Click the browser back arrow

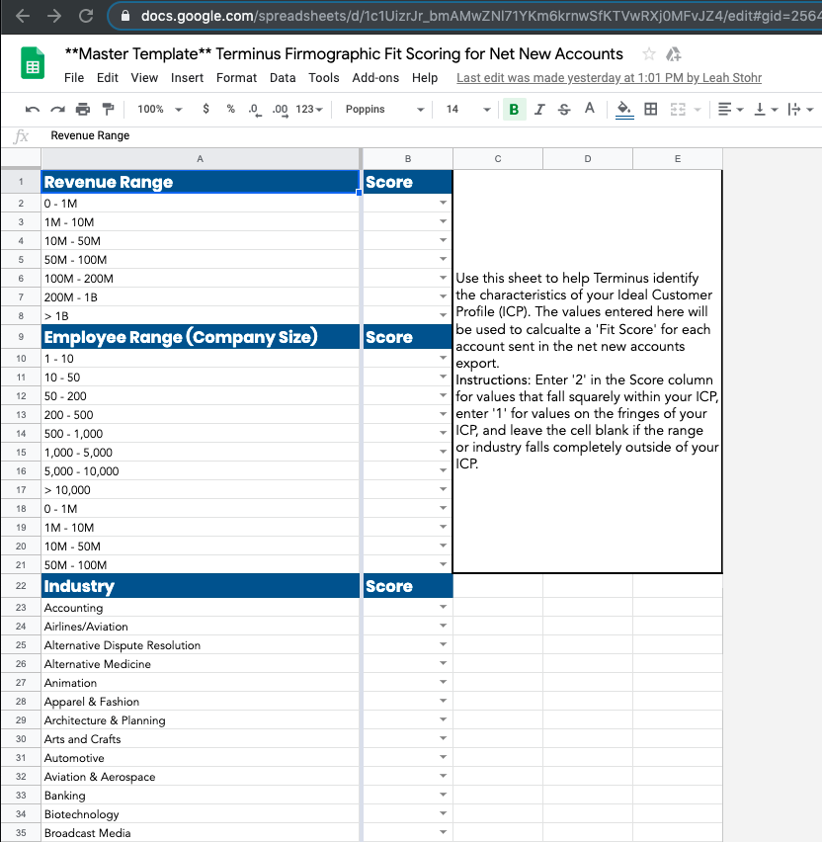point(23,16)
